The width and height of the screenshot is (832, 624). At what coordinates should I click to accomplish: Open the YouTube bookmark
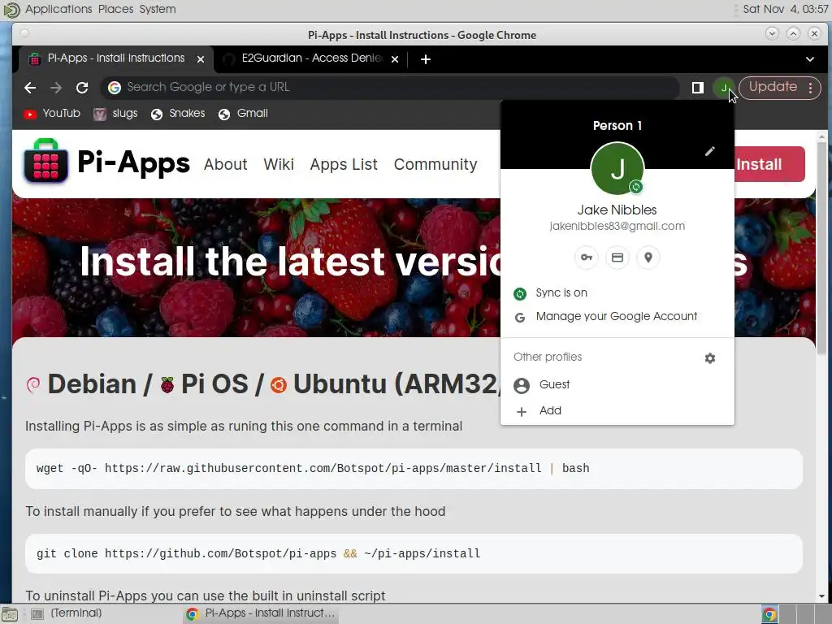[x=52, y=114]
